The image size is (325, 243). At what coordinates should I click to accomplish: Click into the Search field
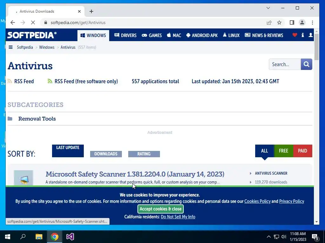(x=285, y=64)
